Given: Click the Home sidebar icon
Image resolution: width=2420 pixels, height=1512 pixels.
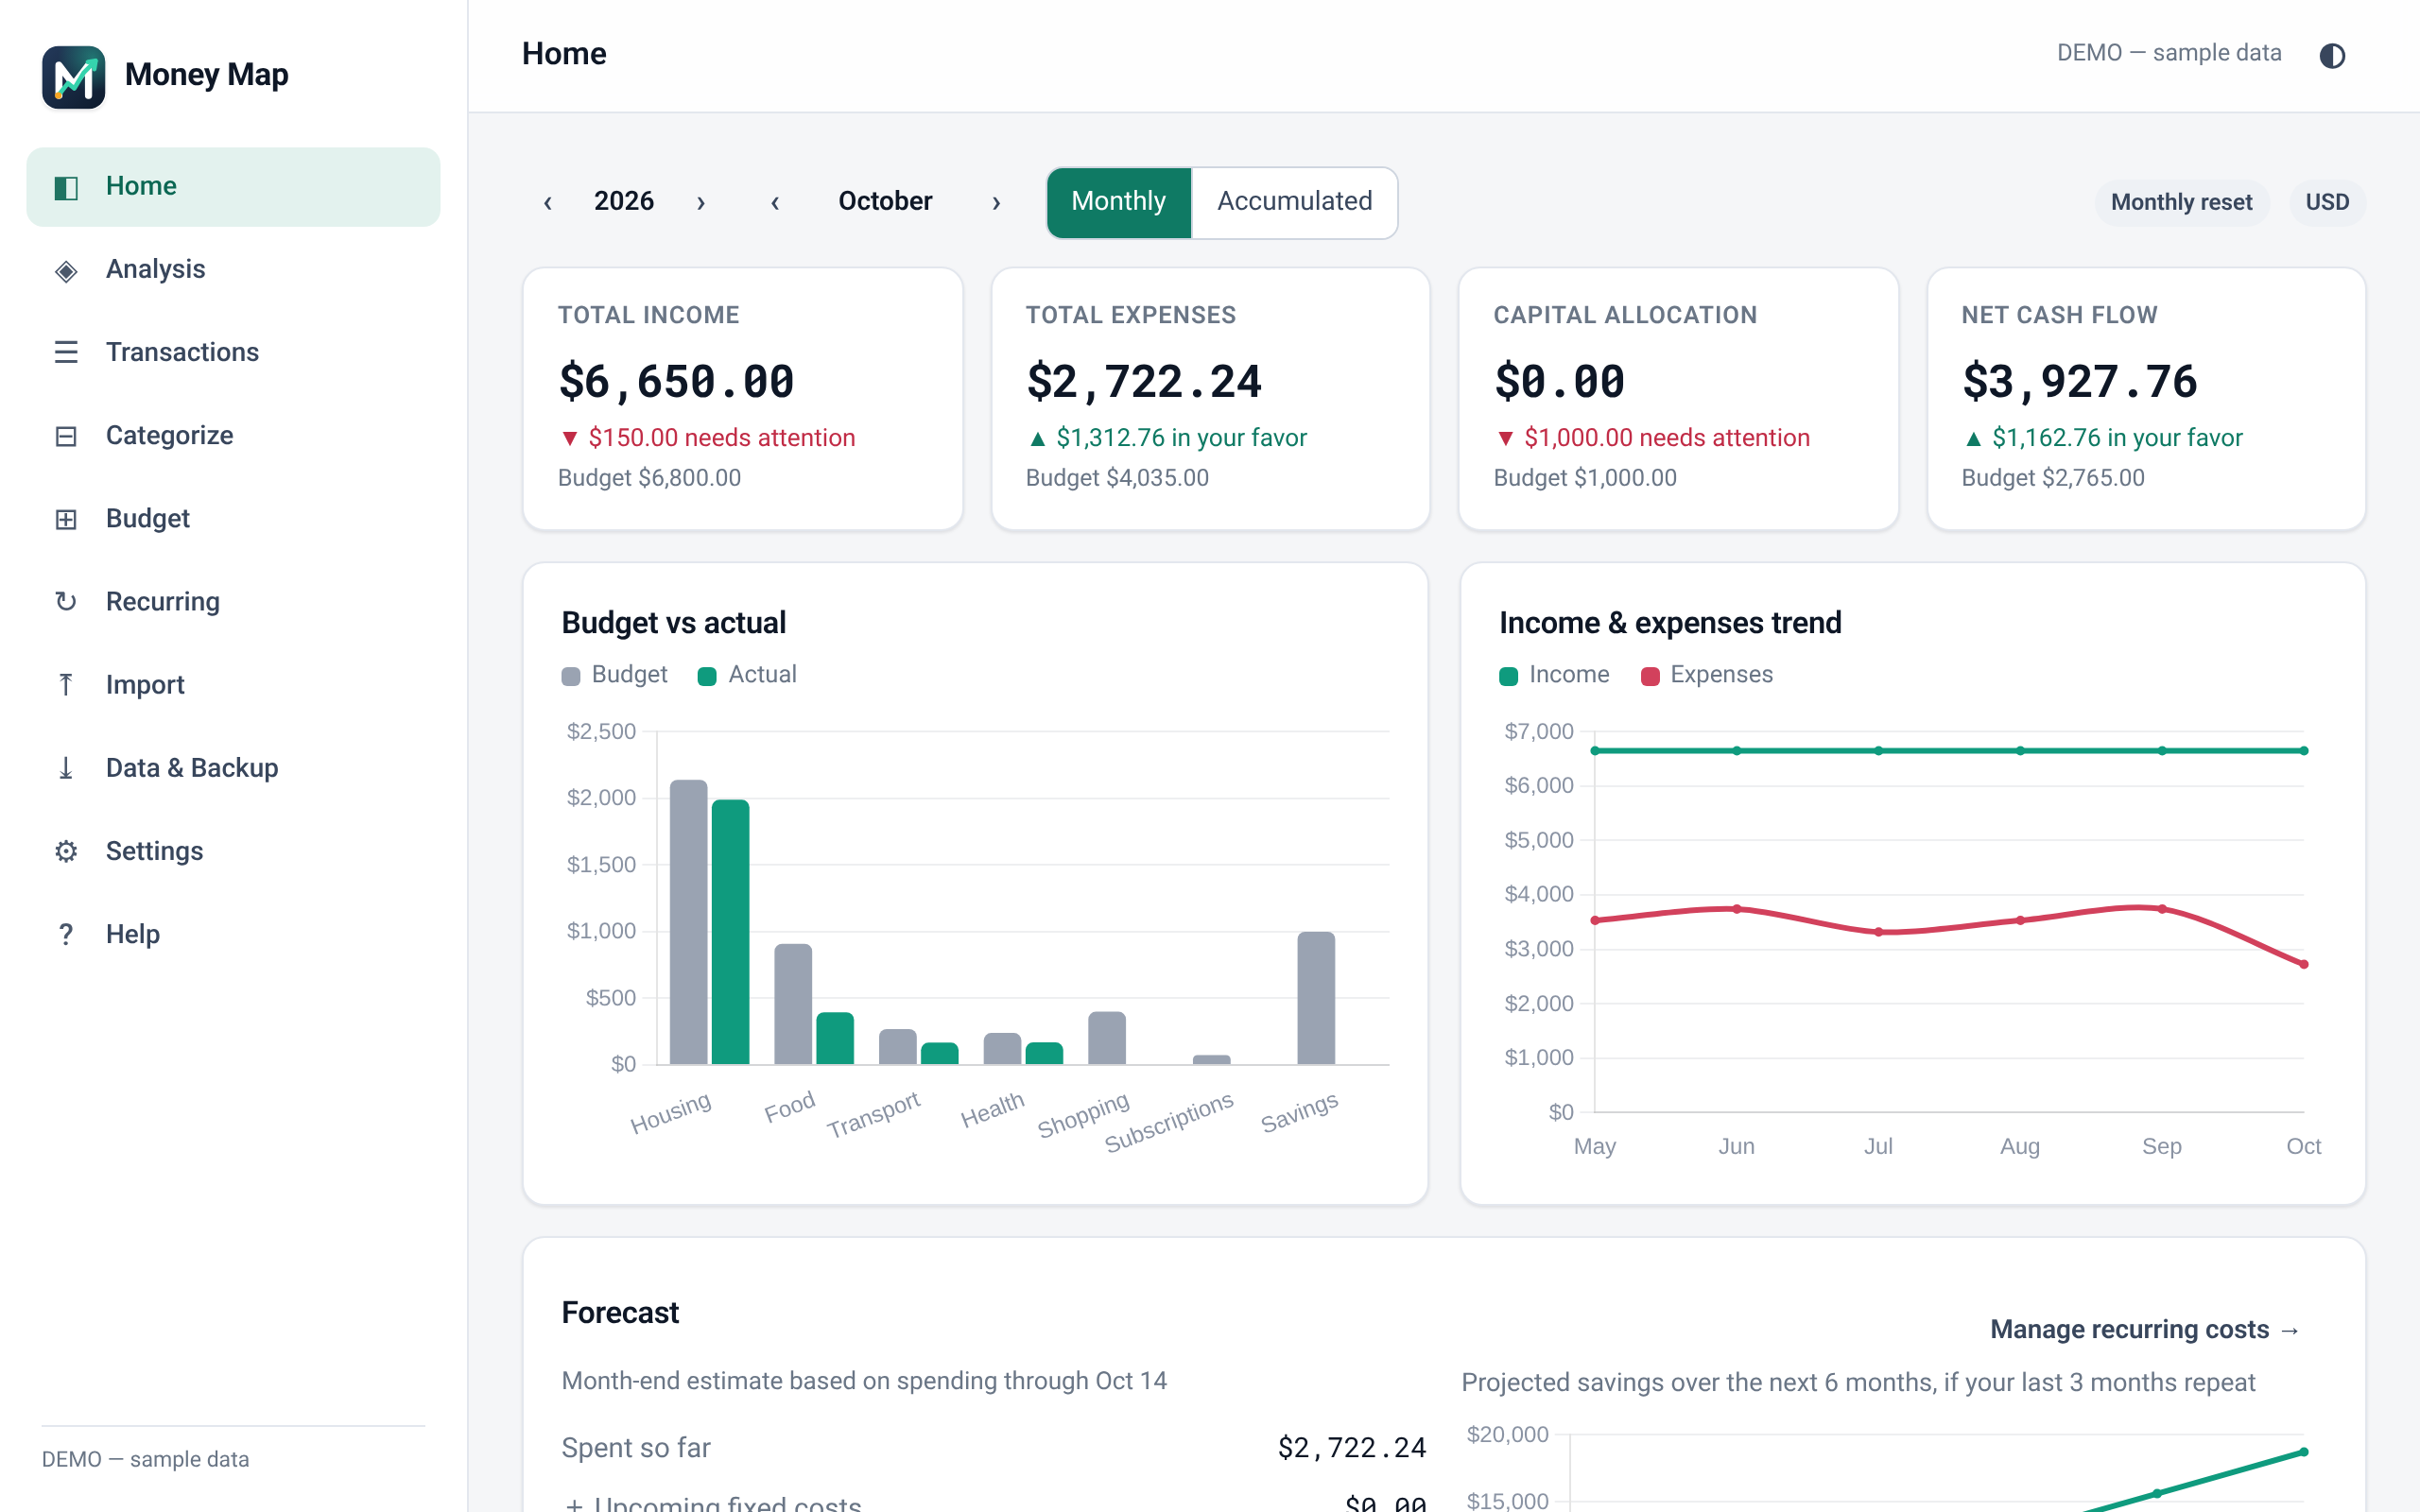Looking at the screenshot, I should coord(66,187).
